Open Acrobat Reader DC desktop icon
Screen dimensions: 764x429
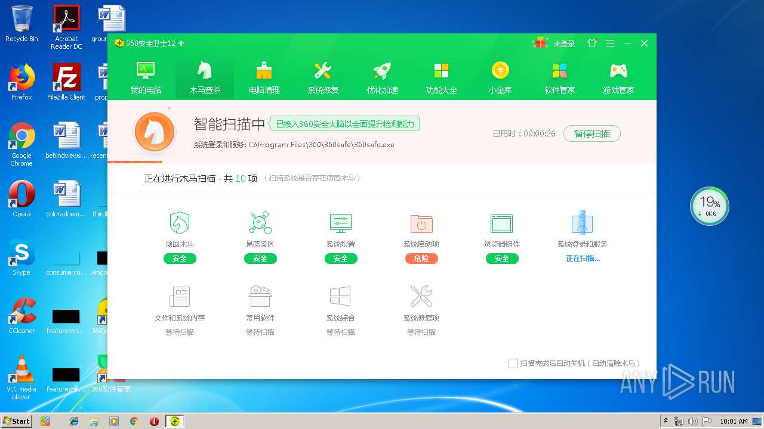point(66,27)
